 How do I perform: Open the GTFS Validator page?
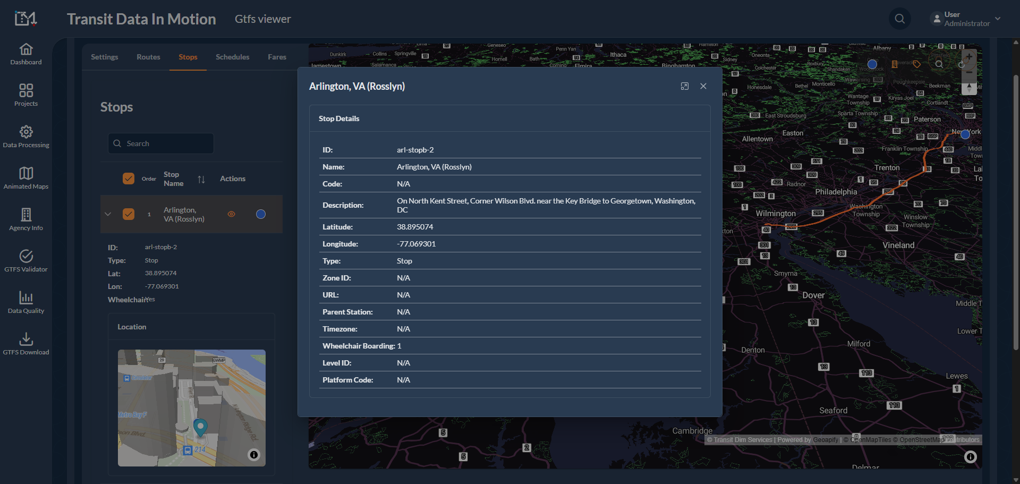pyautogui.click(x=26, y=261)
